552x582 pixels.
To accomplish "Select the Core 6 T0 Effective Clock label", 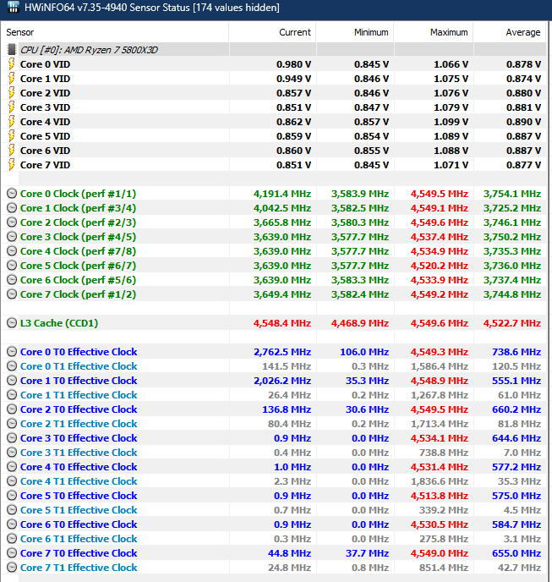I will point(79,524).
